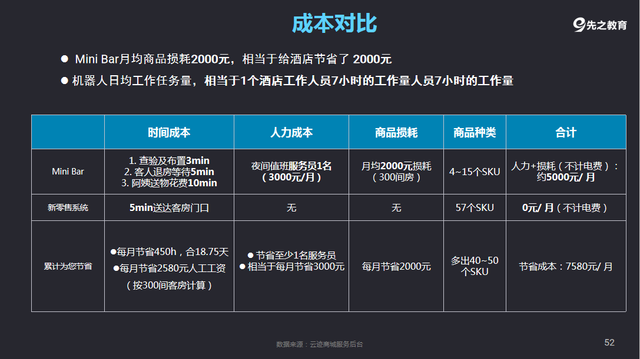Screen dimensions: 640x359
Task: Select the 每月节省2000元 cell
Action: [x=396, y=267]
